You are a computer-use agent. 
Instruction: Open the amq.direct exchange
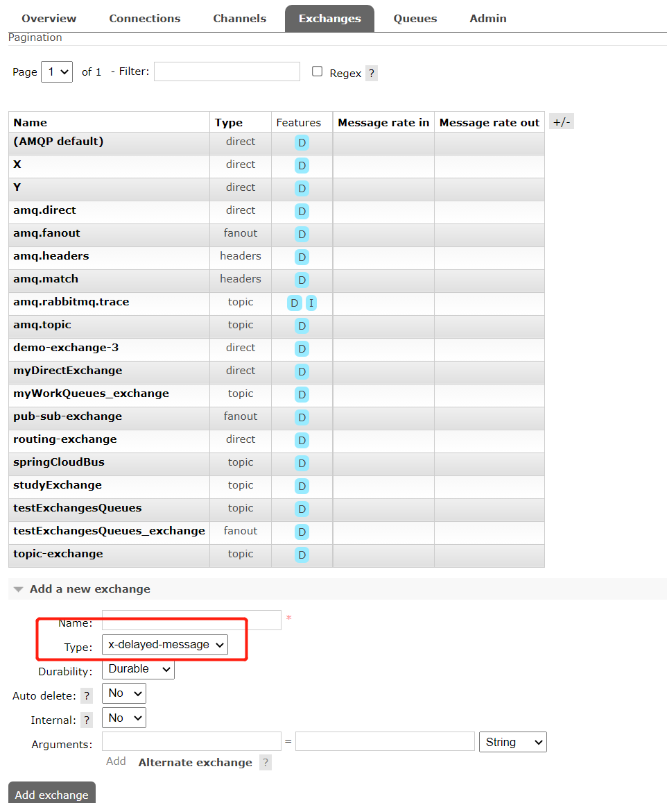pos(44,210)
